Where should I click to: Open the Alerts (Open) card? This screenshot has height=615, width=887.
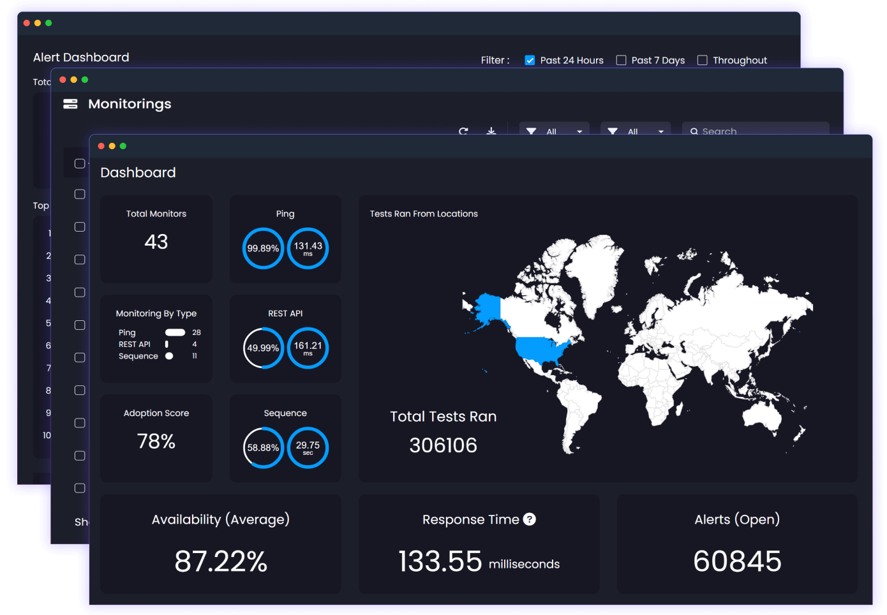tap(736, 544)
